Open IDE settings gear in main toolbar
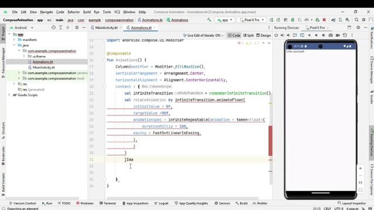This screenshot has height=210, width=374. pos(363,20)
